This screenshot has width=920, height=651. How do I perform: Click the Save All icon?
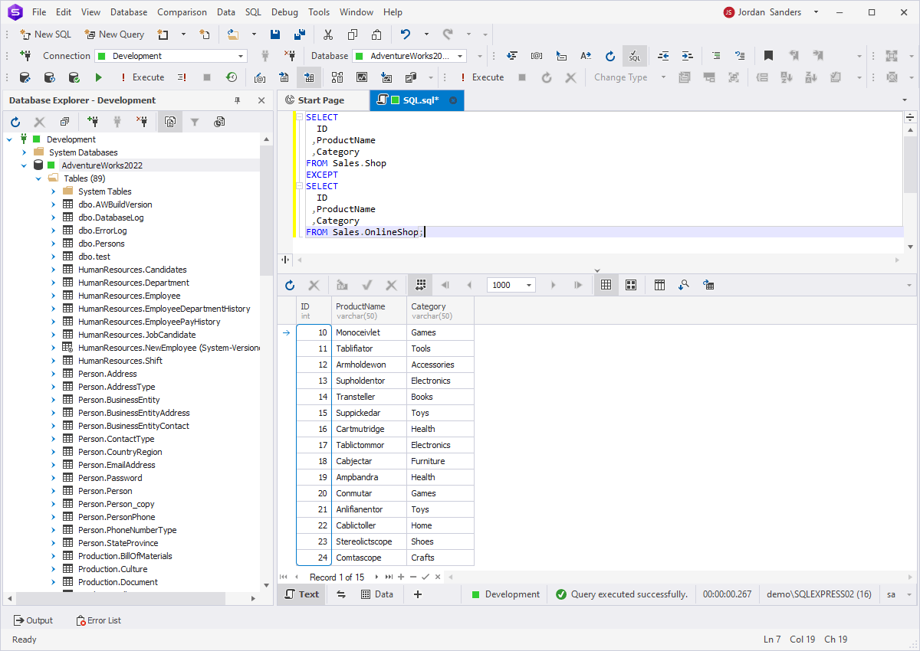[x=300, y=34]
